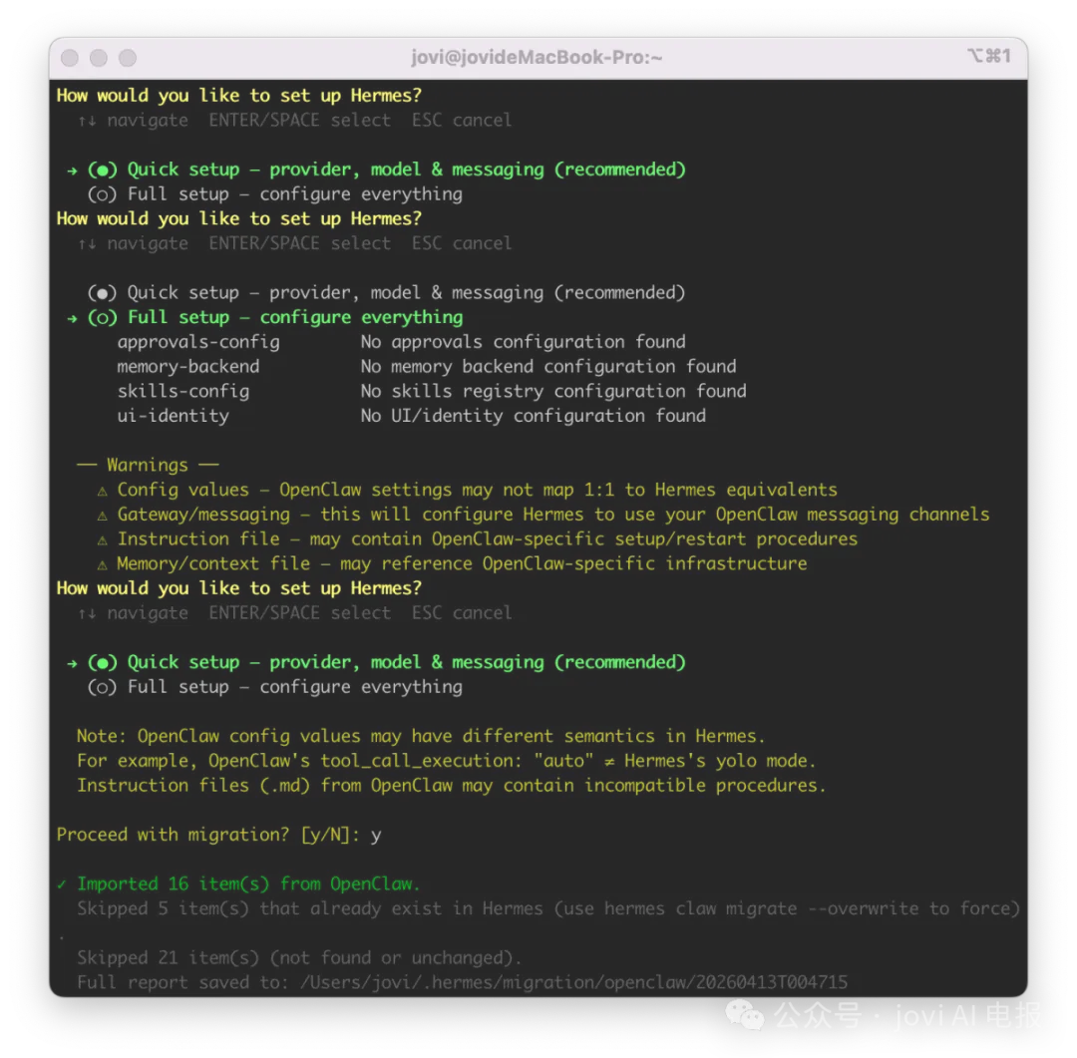Screen dimensions: 1077x1058
Task: Click the "Skipped 21 item(s) (not found or unchanged)" line
Action: (299, 959)
